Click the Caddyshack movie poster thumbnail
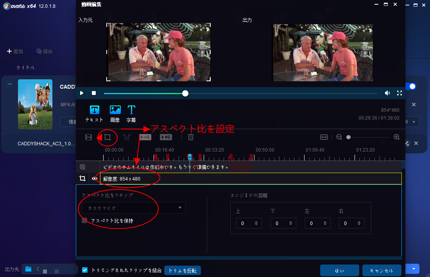 pos(35,104)
